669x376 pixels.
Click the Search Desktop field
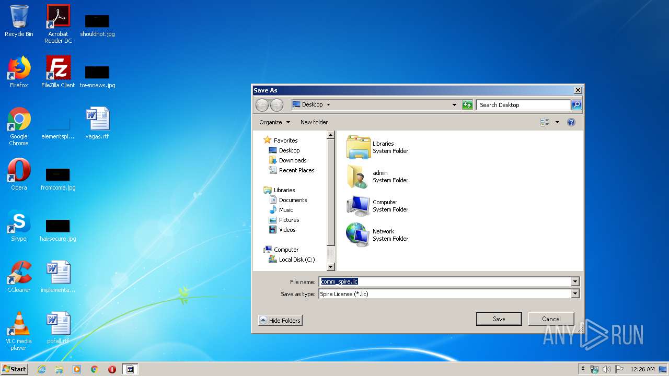pos(523,105)
